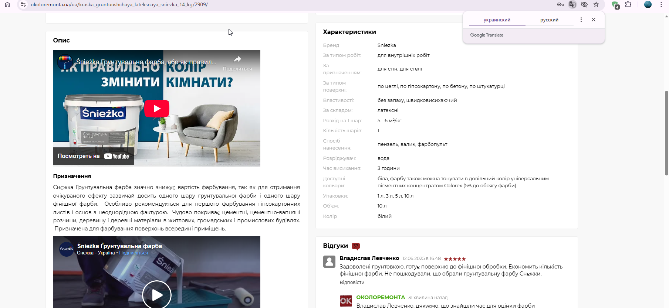Click Подписаться link on second video
Screen dimensions: 669x308
click(134, 253)
